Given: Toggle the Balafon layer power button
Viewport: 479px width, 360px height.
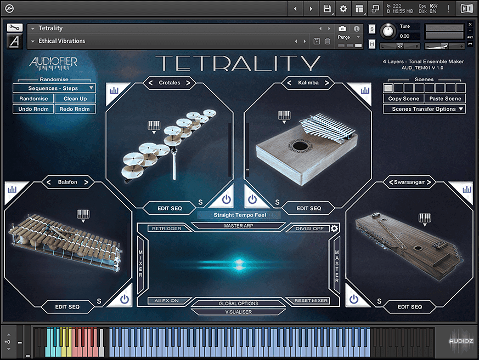Looking at the screenshot, I should pyautogui.click(x=125, y=299).
